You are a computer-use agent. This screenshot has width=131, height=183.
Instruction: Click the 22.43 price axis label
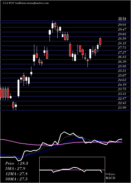(122, 103)
